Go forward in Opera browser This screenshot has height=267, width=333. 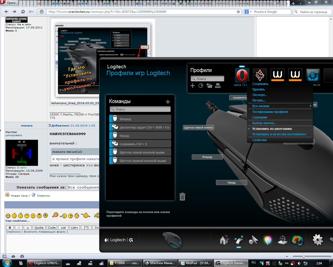pos(15,12)
